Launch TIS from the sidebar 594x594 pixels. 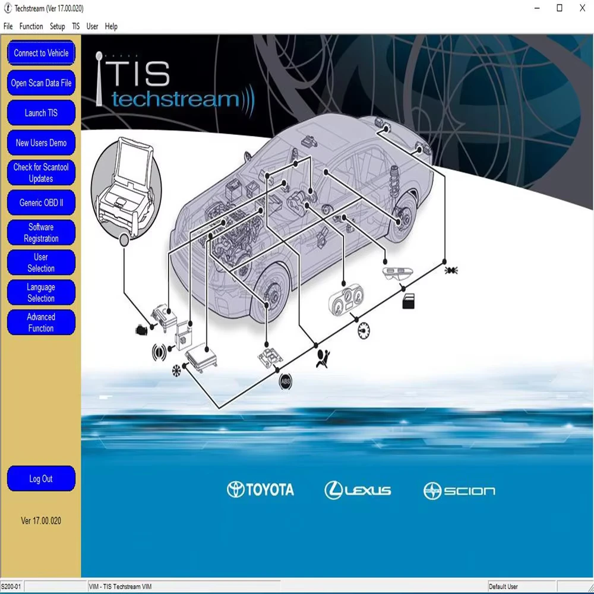click(41, 112)
